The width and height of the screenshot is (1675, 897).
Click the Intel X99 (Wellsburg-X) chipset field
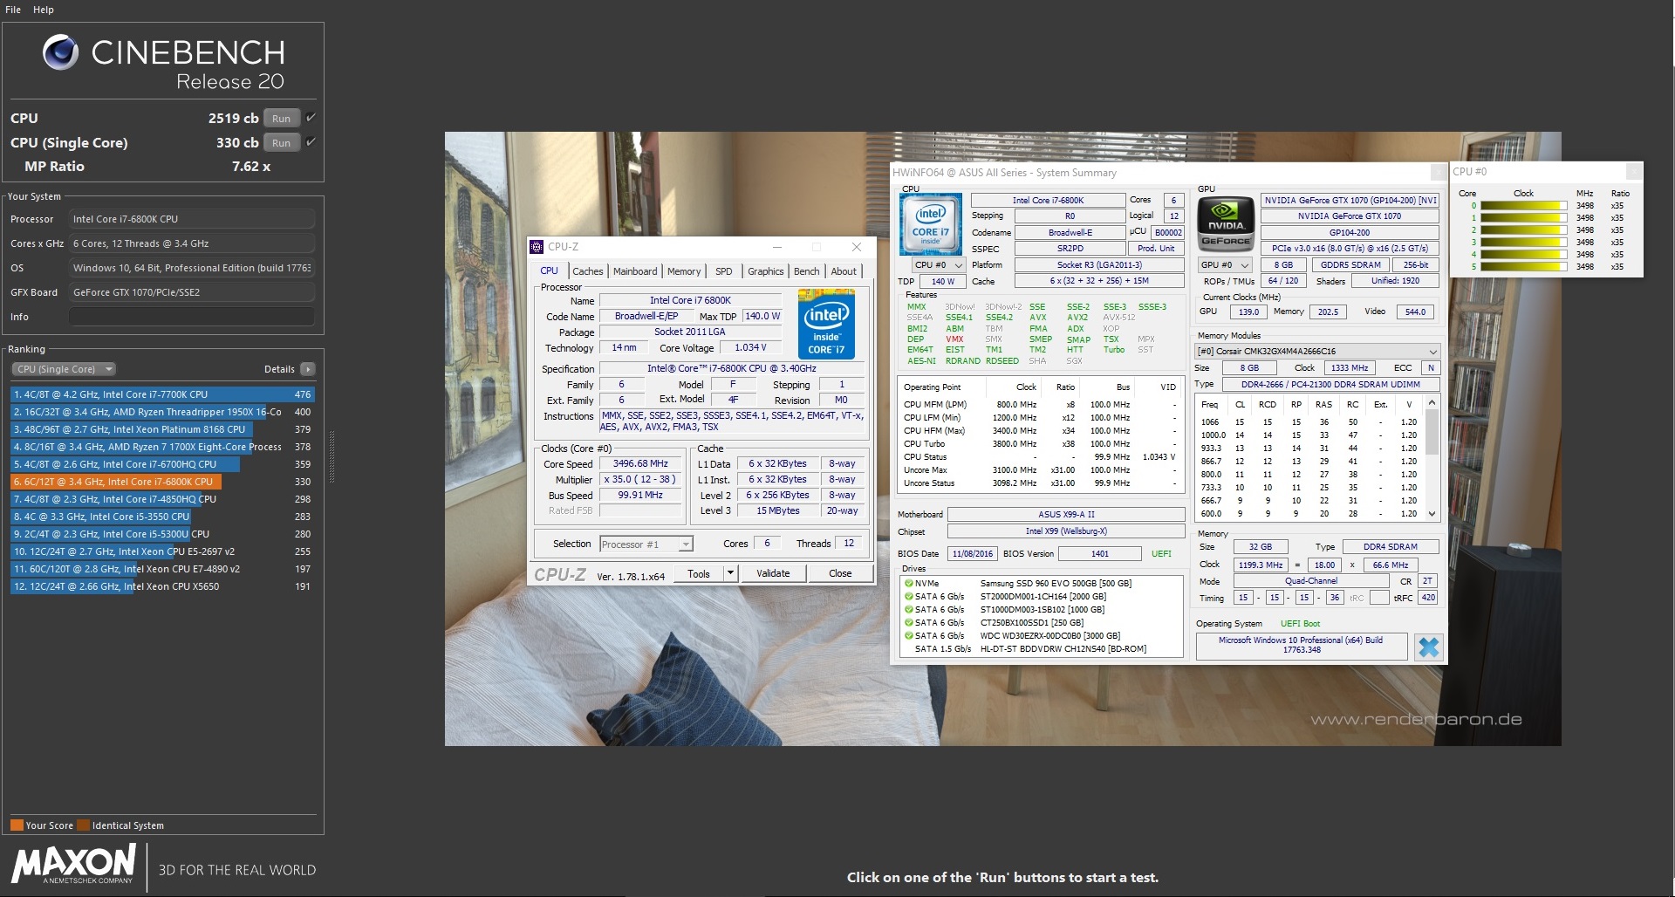coord(1066,531)
